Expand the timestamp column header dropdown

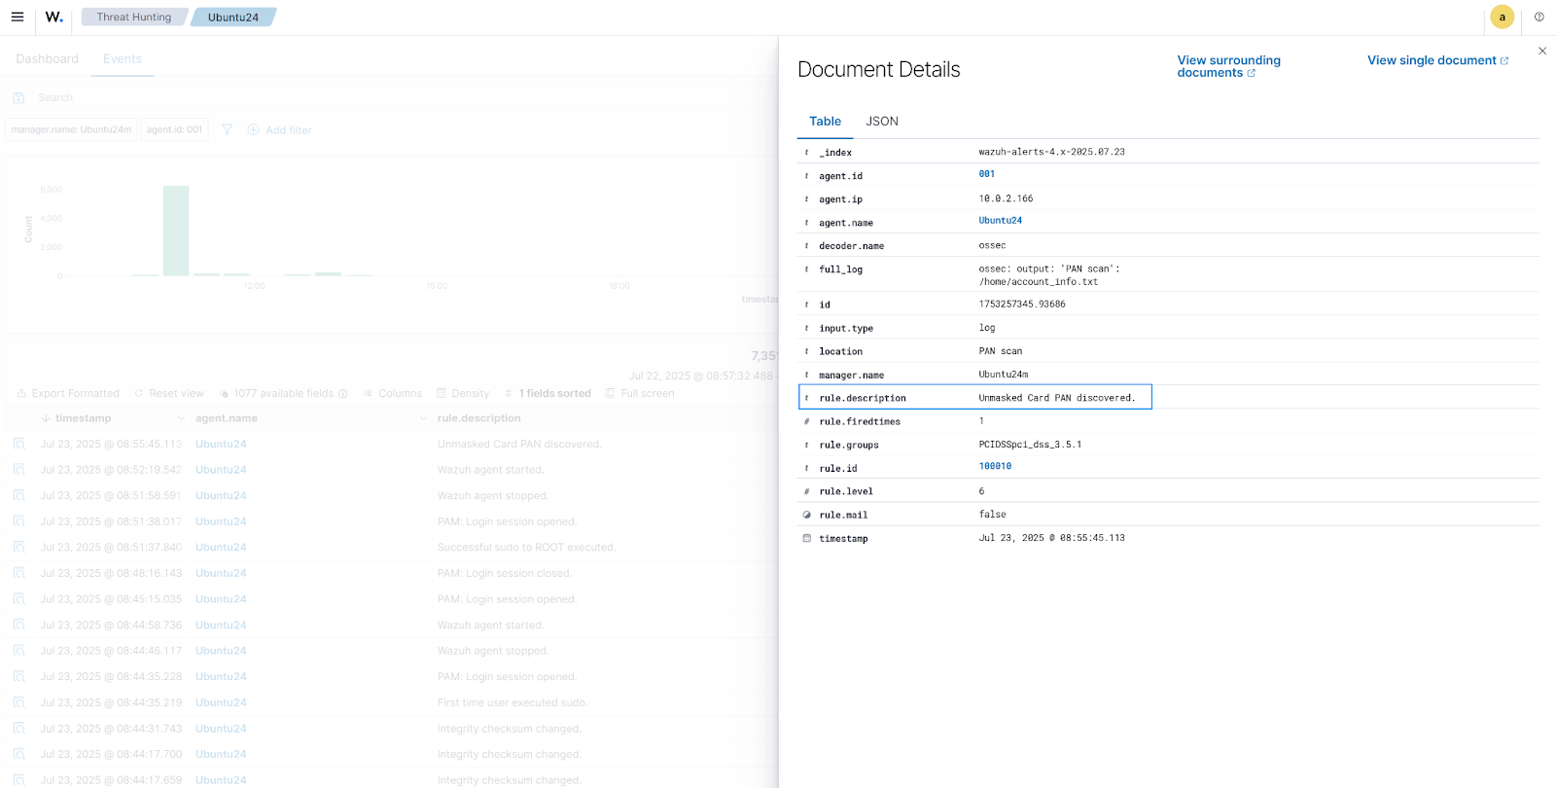(x=181, y=418)
